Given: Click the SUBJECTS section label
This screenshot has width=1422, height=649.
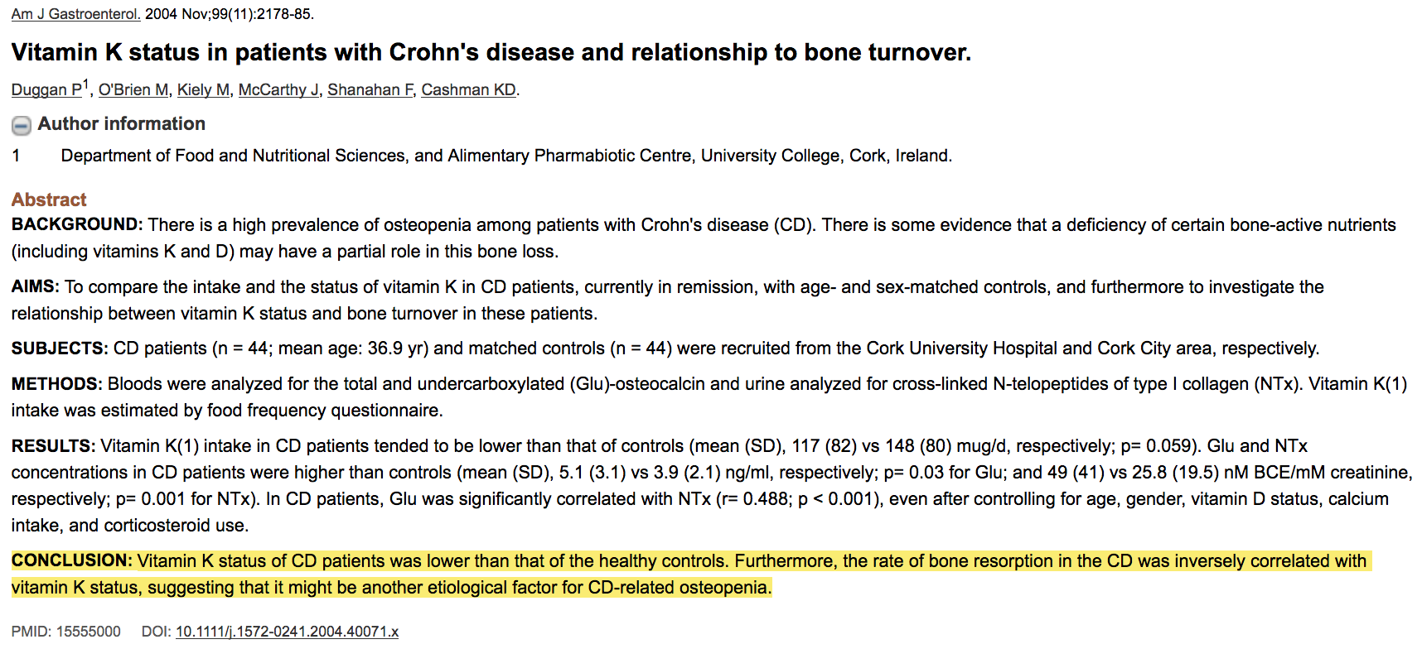Looking at the screenshot, I should point(59,349).
